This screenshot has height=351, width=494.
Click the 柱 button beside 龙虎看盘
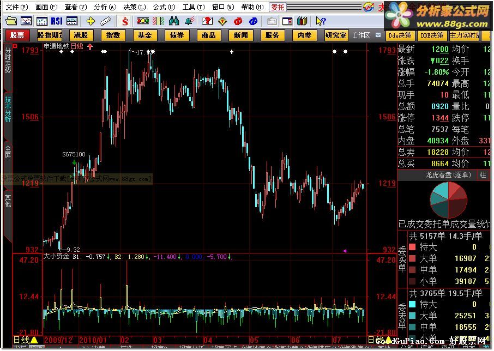click(483, 175)
